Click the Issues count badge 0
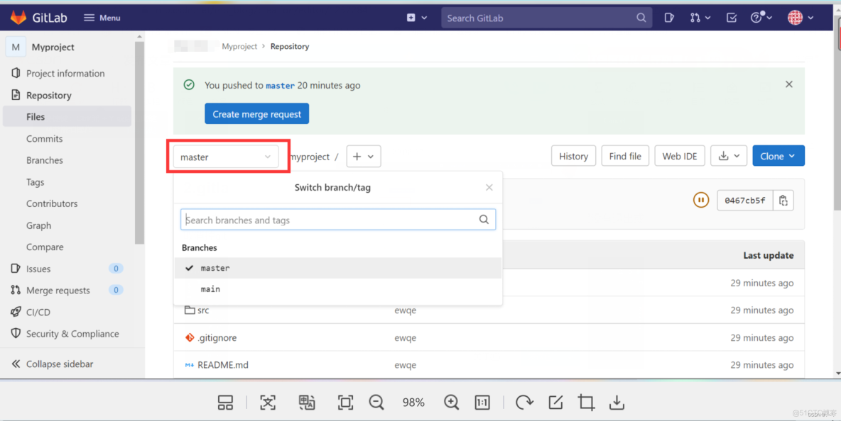This screenshot has height=421, width=841. click(116, 269)
